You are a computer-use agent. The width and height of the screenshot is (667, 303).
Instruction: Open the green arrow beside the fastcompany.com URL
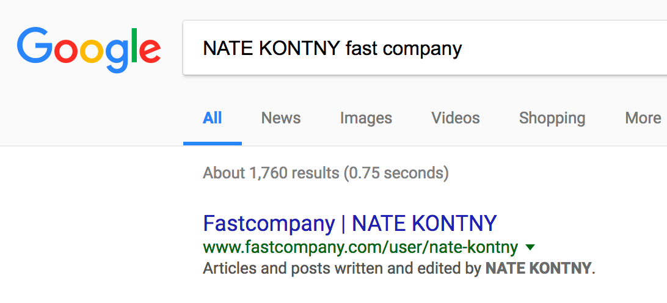click(x=530, y=247)
